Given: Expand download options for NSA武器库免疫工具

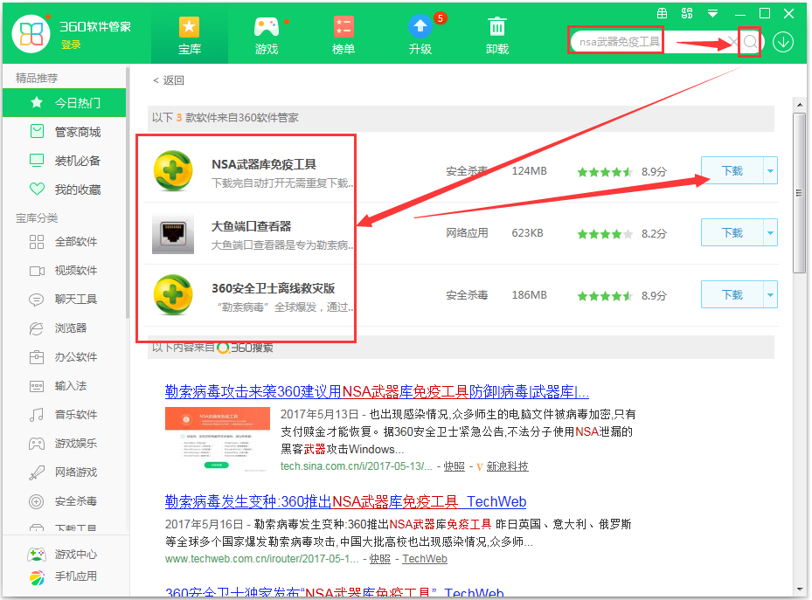Looking at the screenshot, I should [771, 170].
